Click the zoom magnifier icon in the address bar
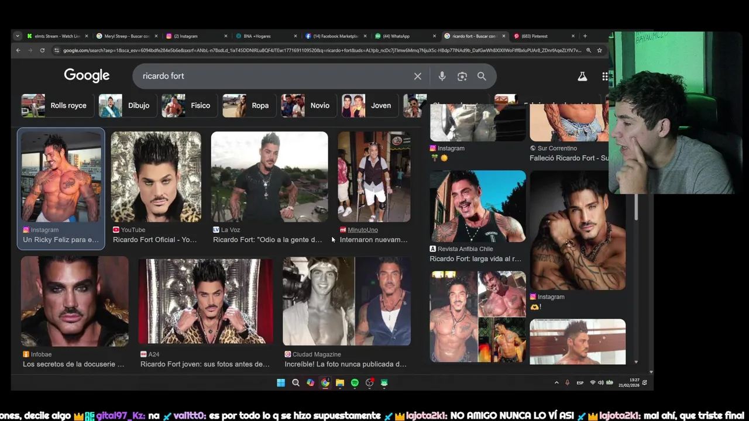Screen dimensions: 749x421 pos(588,50)
